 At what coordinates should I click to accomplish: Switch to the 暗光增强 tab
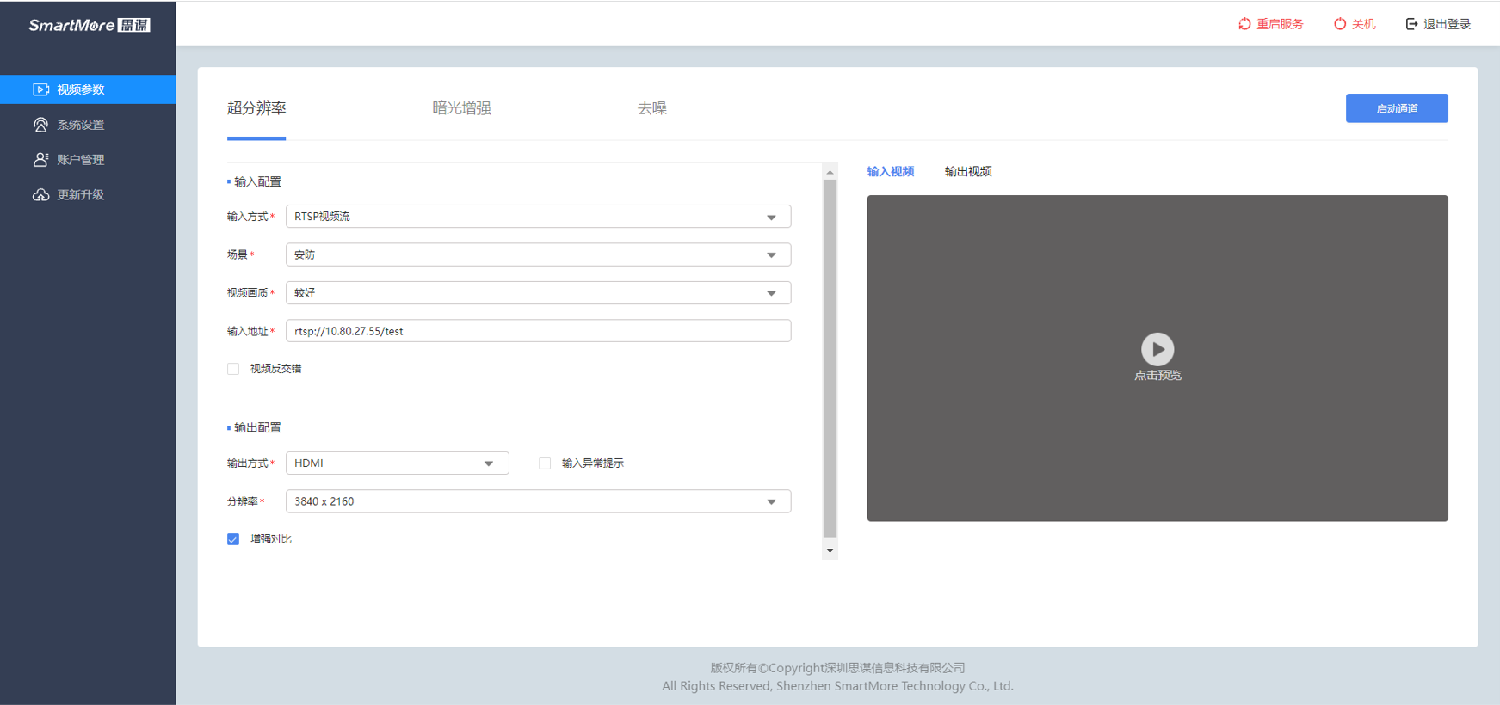[x=461, y=108]
